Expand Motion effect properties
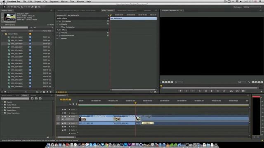264x148 pixels. tap(57, 21)
